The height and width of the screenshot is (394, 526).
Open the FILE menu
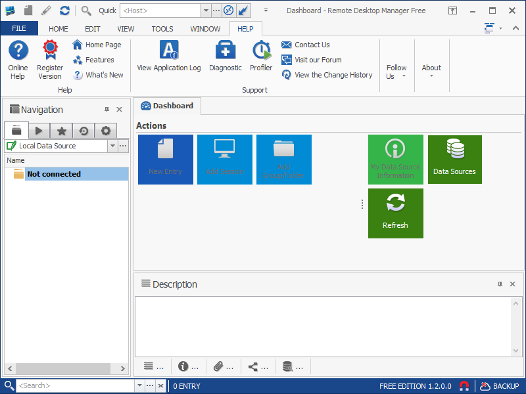click(19, 28)
